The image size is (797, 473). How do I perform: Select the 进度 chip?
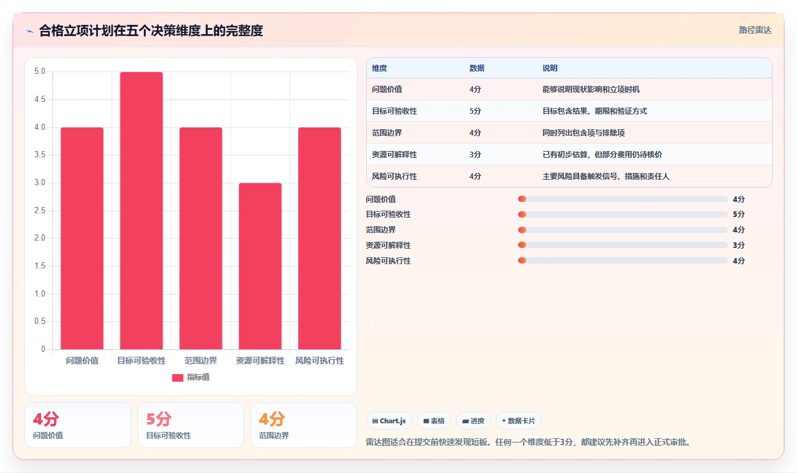coord(473,421)
